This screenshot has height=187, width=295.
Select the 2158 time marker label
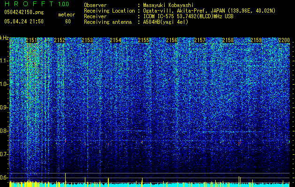[x=228, y=40]
